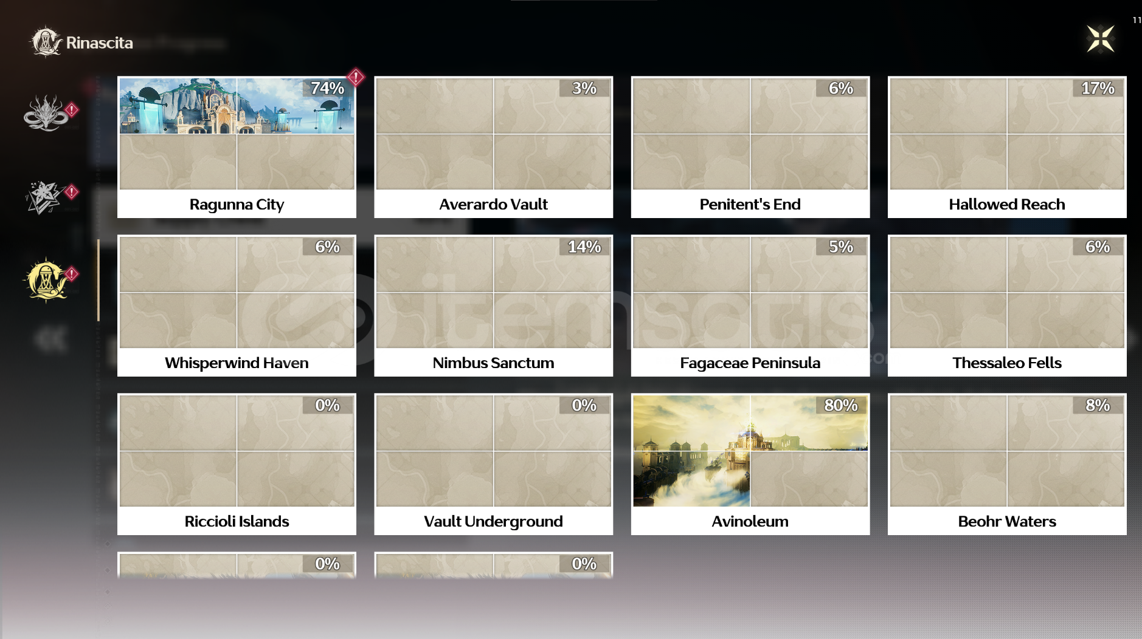The width and height of the screenshot is (1142, 639).
Task: Open the Fagaceae Peninsula card
Action: coord(750,306)
